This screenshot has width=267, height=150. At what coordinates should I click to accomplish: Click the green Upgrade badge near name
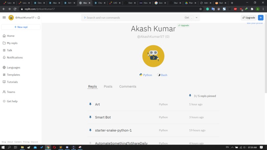(x=184, y=25)
